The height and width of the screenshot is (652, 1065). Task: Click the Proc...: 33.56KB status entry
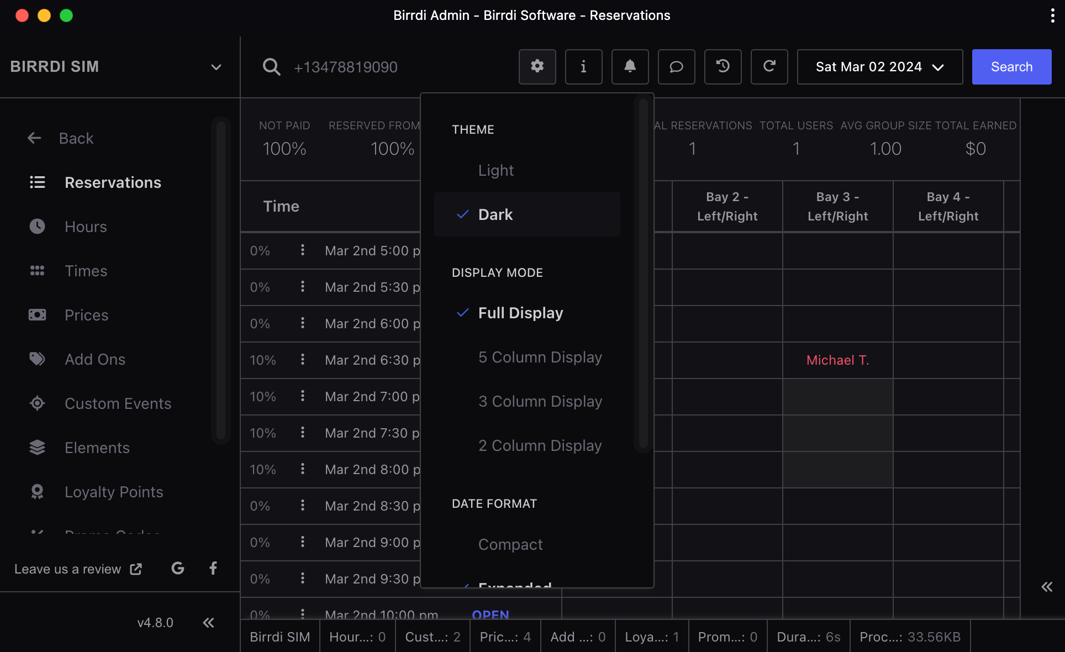pyautogui.click(x=910, y=637)
